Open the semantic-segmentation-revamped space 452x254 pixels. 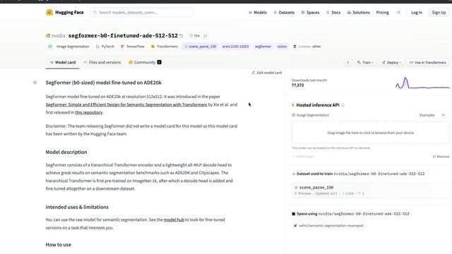click(328, 226)
